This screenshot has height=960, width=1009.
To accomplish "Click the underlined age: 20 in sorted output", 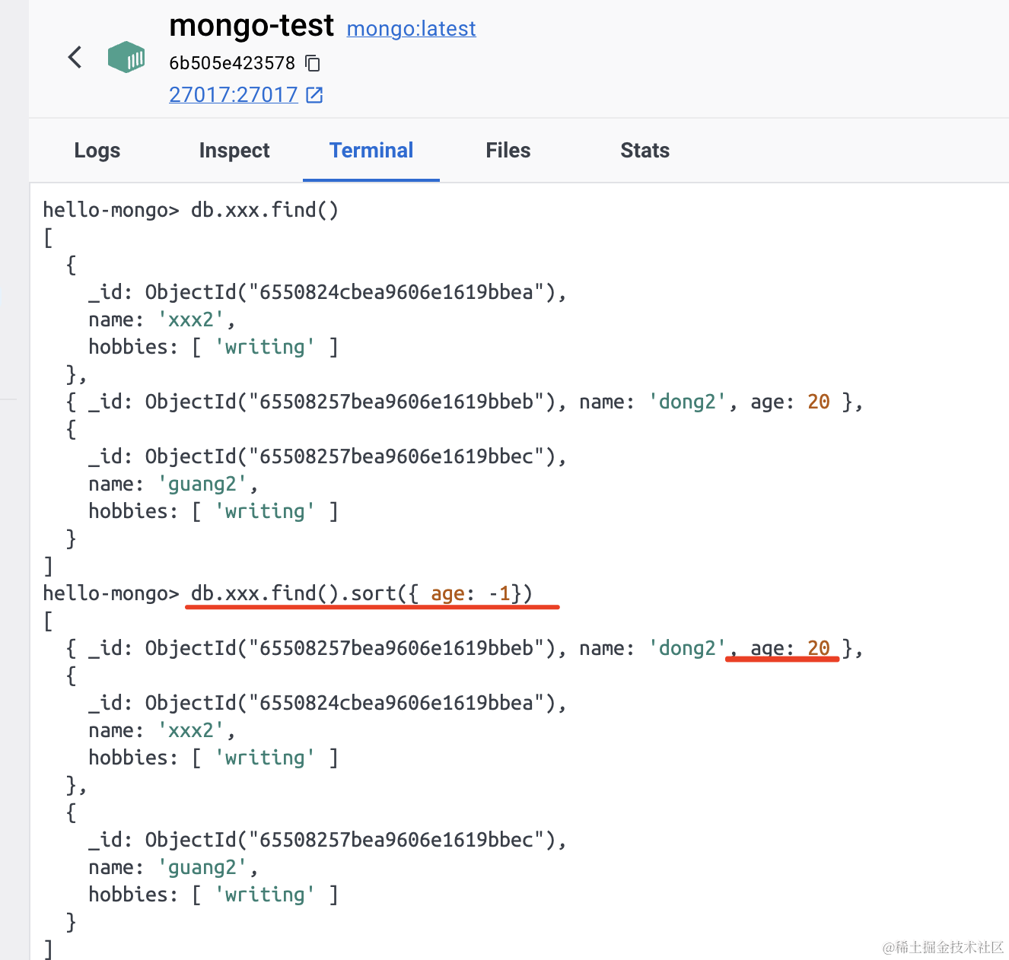I will pyautogui.click(x=790, y=648).
